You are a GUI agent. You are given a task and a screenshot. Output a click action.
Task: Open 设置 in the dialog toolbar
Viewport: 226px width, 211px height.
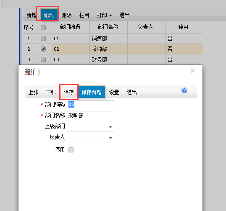click(114, 92)
